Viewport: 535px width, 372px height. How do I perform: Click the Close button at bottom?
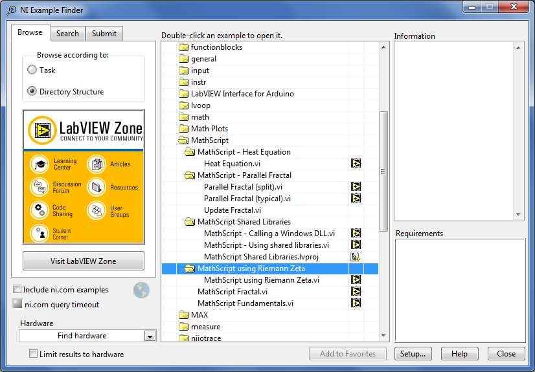pyautogui.click(x=506, y=354)
